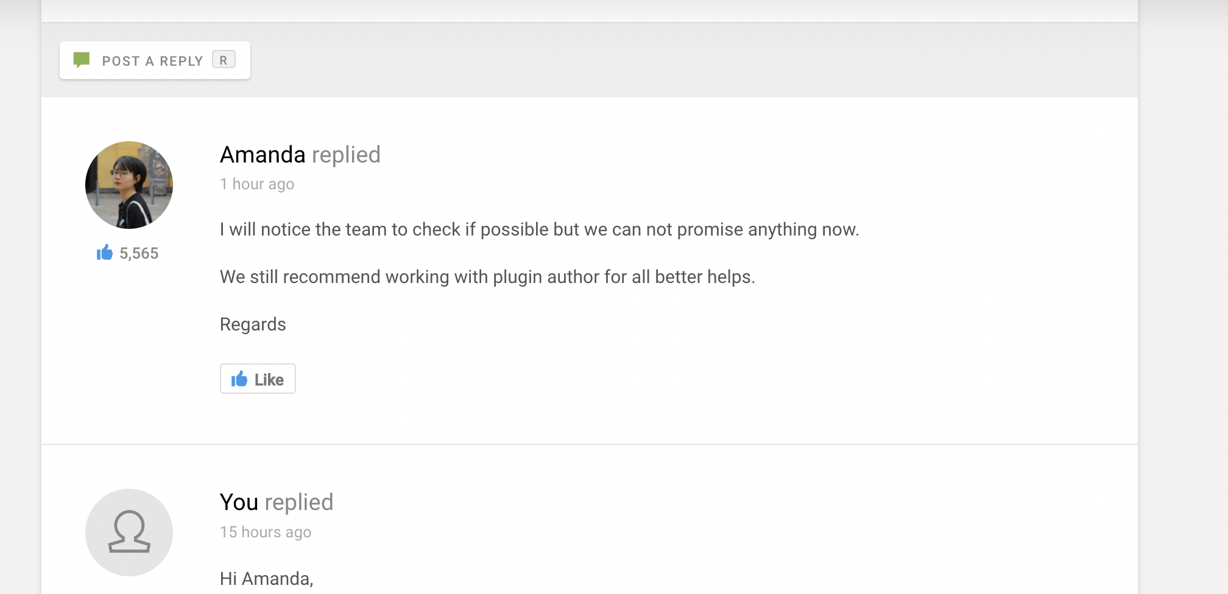
Task: Click the 'replied' text after Amanda
Action: pyautogui.click(x=346, y=155)
